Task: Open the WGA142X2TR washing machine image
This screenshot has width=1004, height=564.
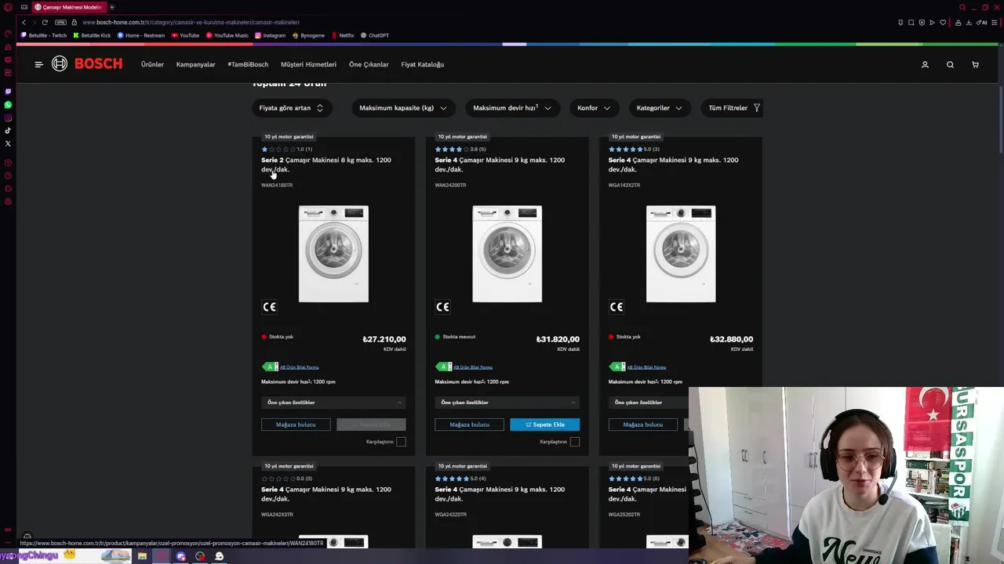Action: pos(681,254)
